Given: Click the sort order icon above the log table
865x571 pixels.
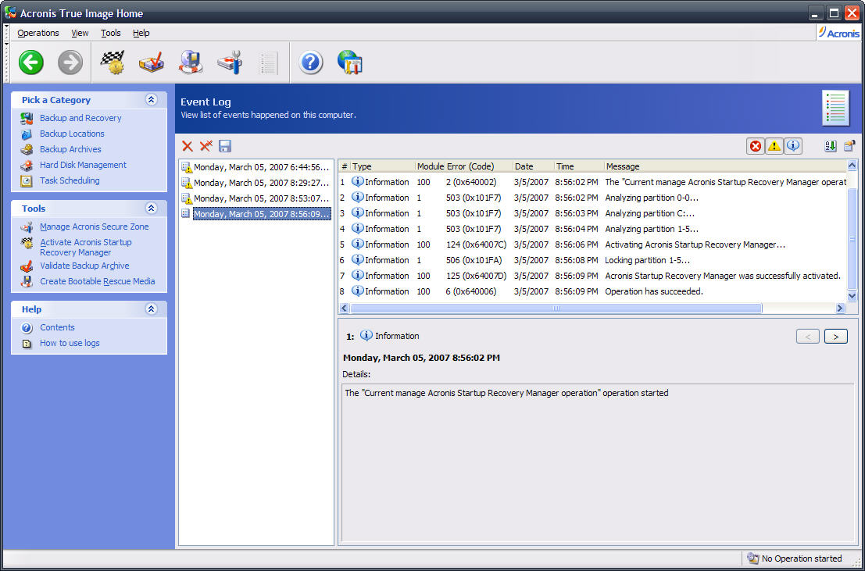Looking at the screenshot, I should (831, 146).
